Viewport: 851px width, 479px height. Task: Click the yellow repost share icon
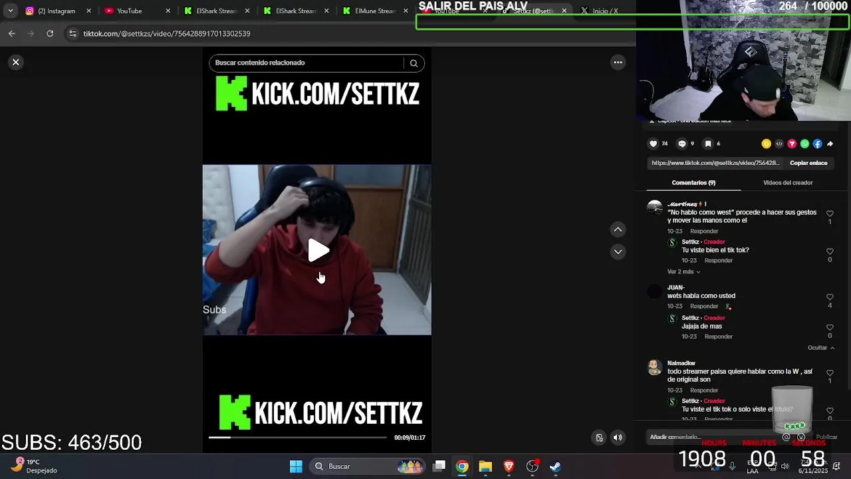(x=766, y=144)
